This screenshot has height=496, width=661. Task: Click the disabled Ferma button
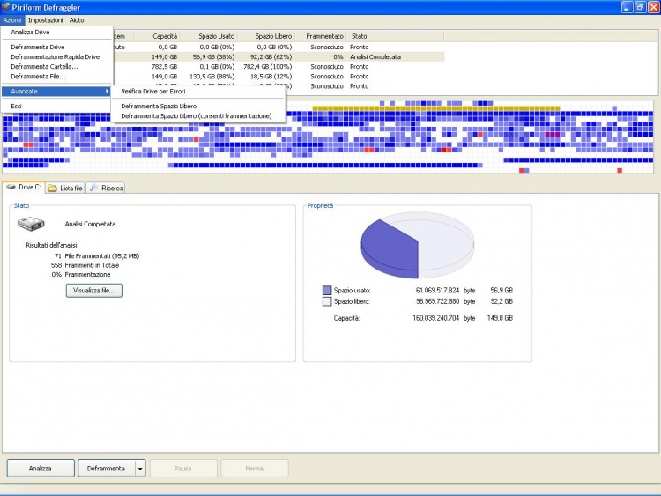(x=255, y=468)
